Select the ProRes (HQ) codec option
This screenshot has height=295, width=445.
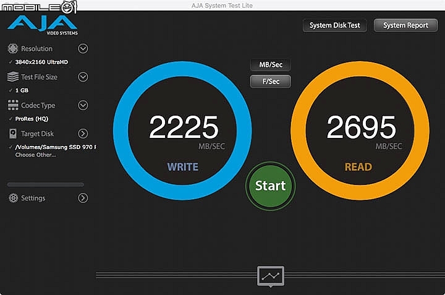(32, 119)
